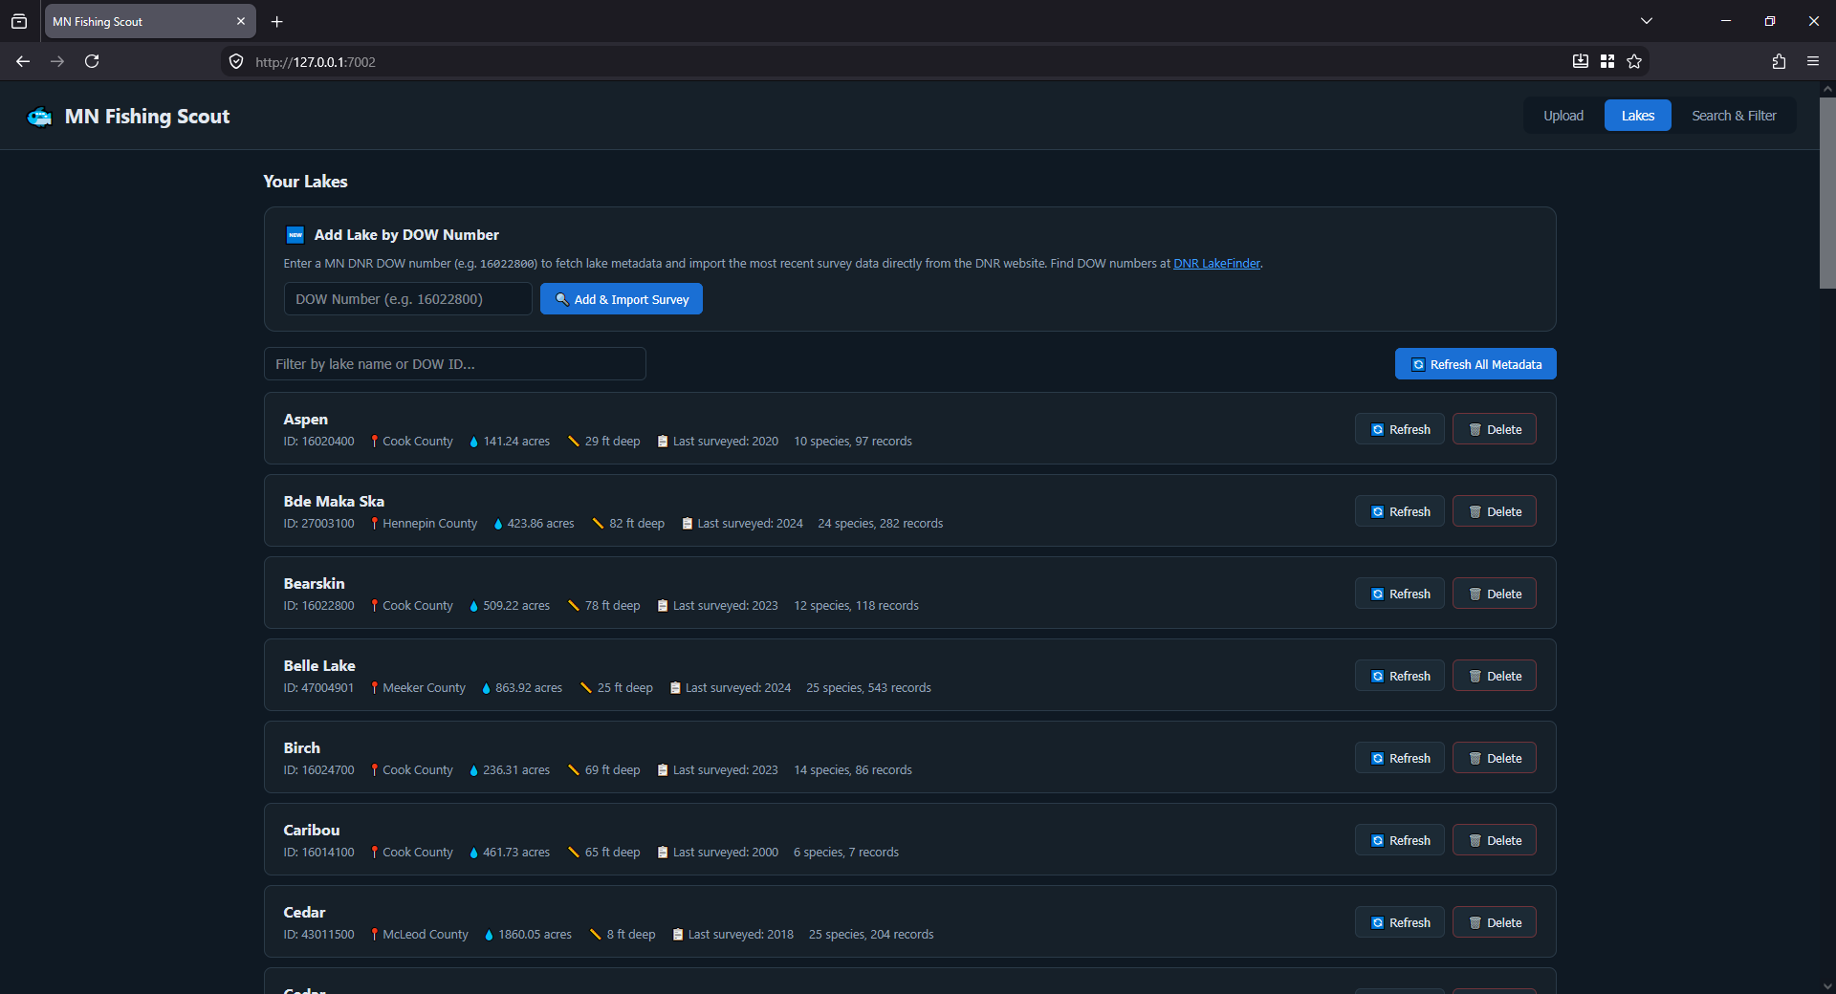Image resolution: width=1836 pixels, height=994 pixels.
Task: Switch to the Upload tab
Action: 1563,116
